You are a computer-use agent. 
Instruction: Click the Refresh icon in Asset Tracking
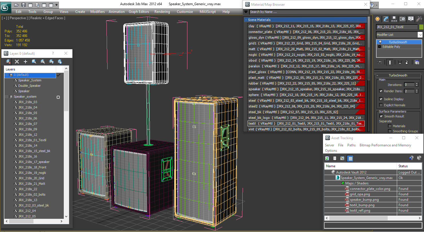(x=327, y=158)
